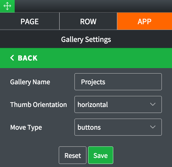Viewport: 172px width, 167px height.
Task: Open the ROW tab
Action: point(88,21)
